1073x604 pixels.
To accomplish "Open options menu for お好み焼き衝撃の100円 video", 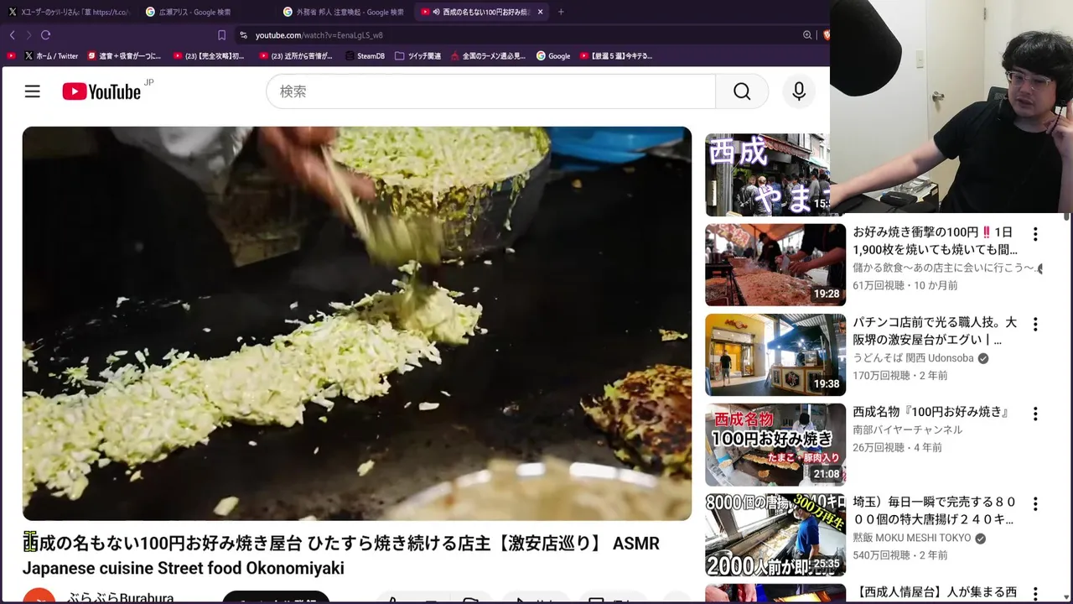I will 1035,234.
